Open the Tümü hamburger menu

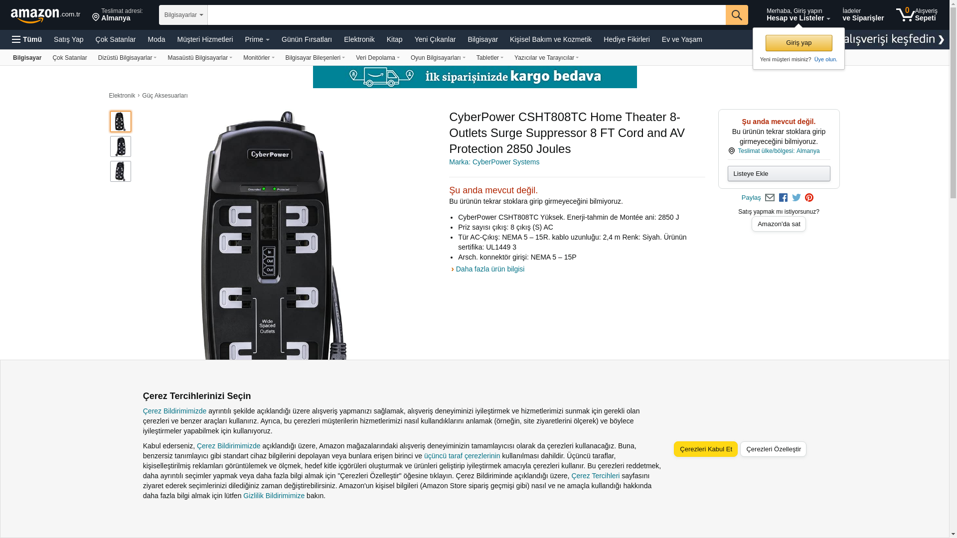(27, 39)
